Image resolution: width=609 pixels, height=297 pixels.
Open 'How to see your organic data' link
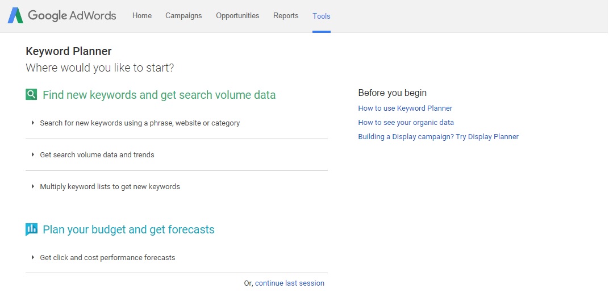point(406,122)
